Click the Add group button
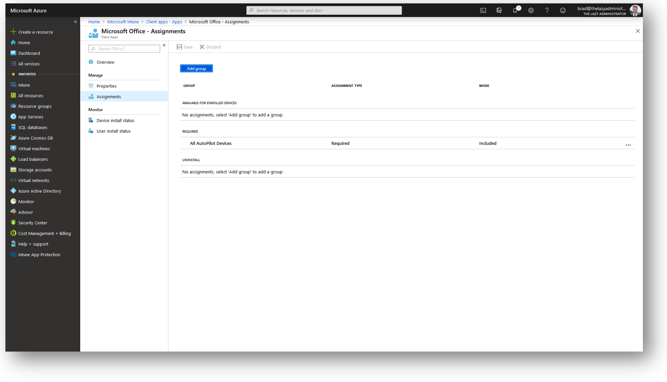 coord(196,69)
